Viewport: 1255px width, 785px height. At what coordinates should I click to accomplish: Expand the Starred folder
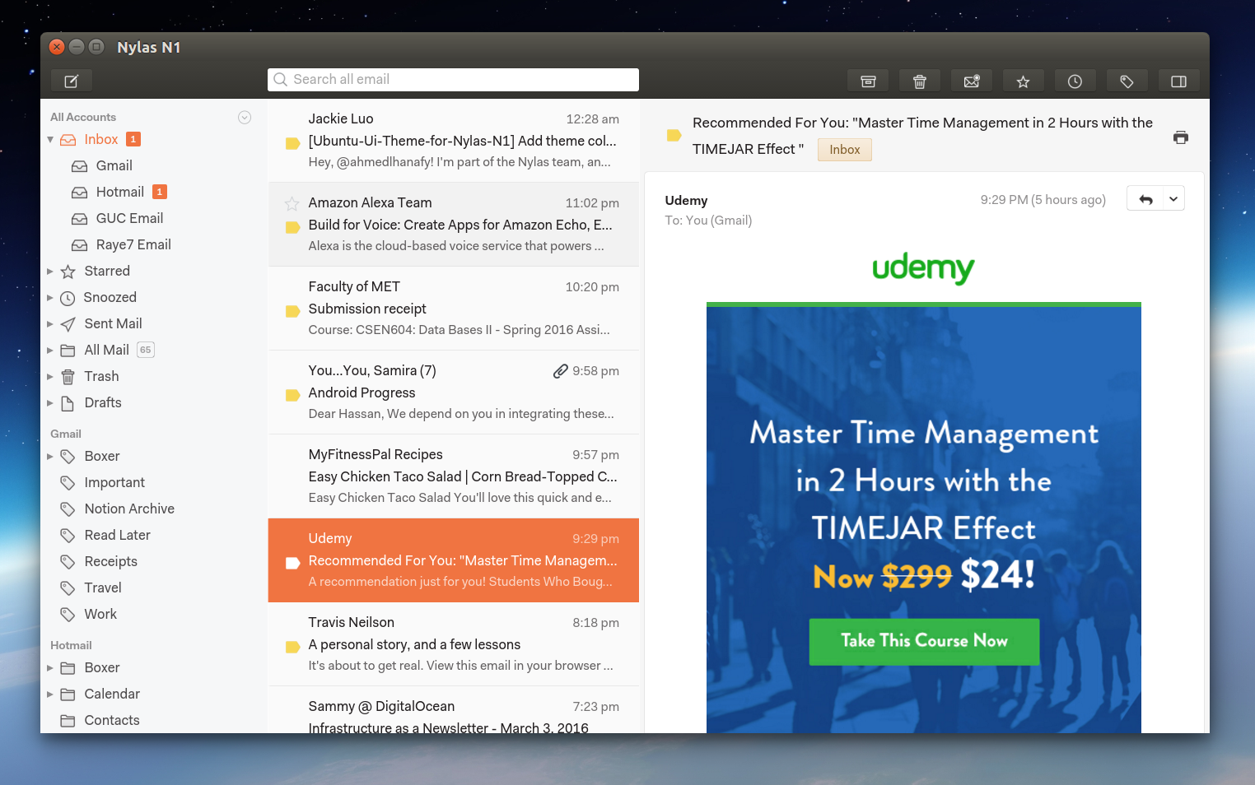point(50,272)
